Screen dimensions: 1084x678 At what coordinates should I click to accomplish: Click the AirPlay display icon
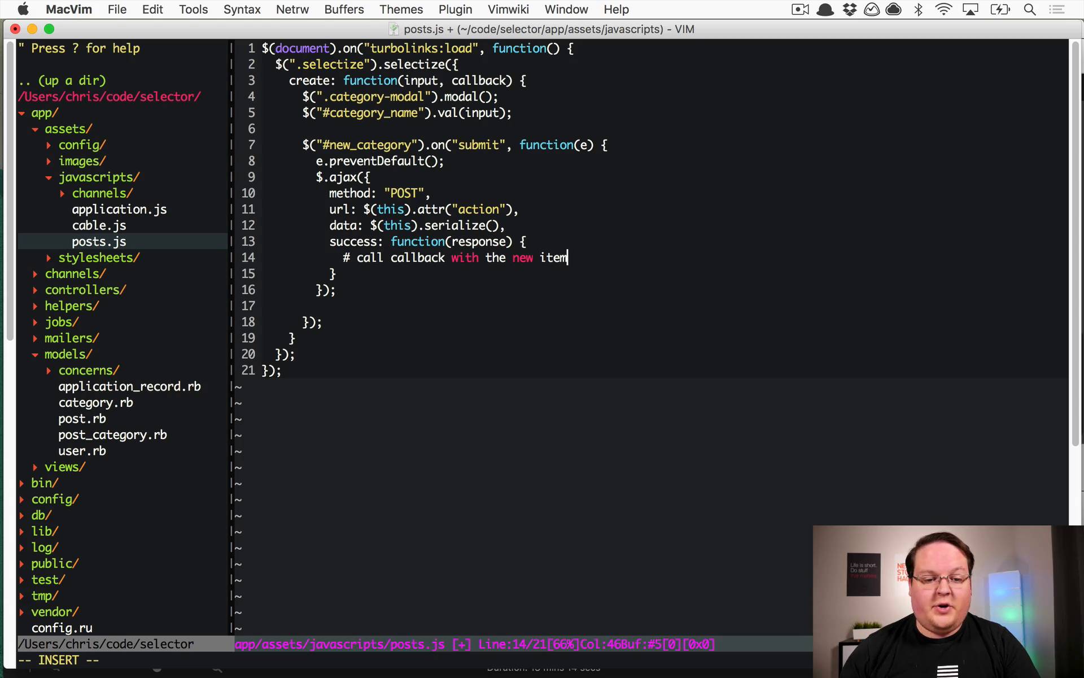click(x=970, y=9)
